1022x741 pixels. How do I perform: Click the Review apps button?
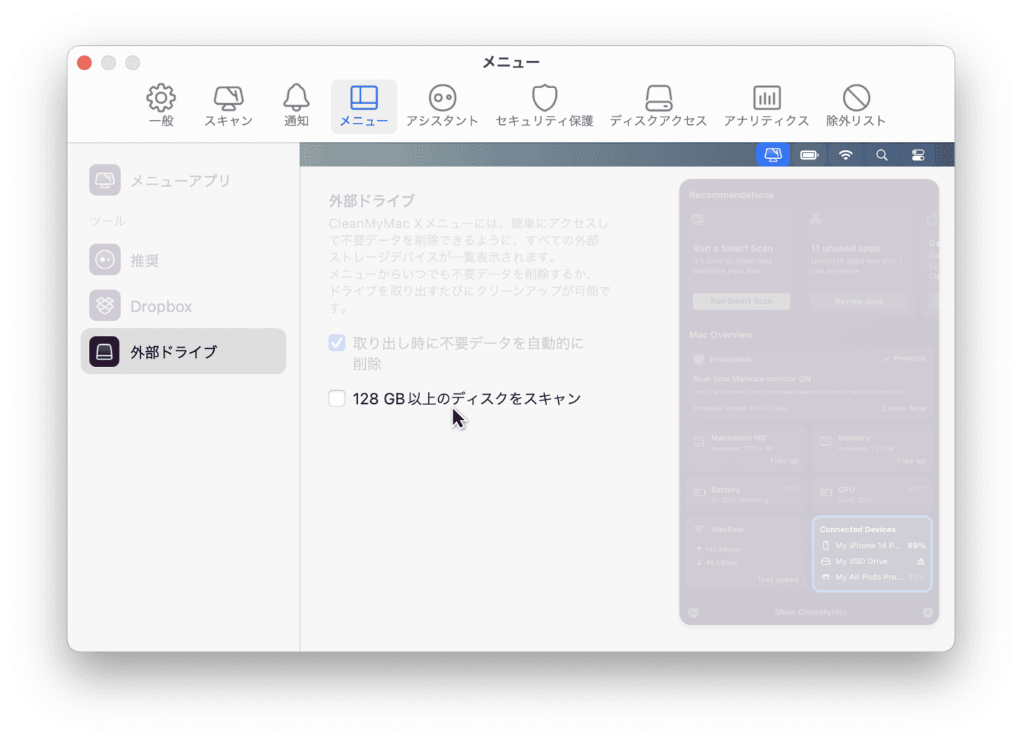click(x=859, y=301)
